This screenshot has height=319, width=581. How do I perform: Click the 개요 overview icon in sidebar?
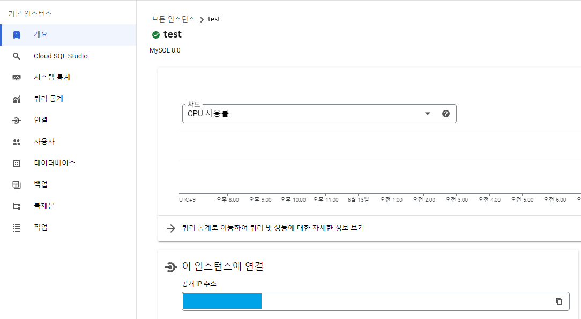click(x=17, y=35)
